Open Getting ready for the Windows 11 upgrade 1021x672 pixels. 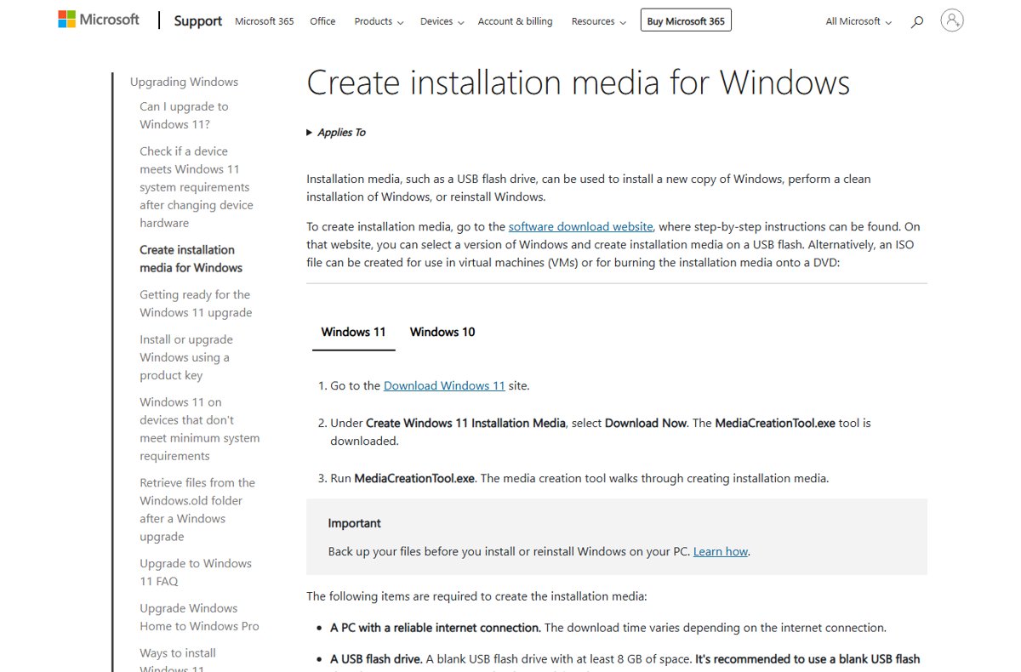tap(196, 303)
